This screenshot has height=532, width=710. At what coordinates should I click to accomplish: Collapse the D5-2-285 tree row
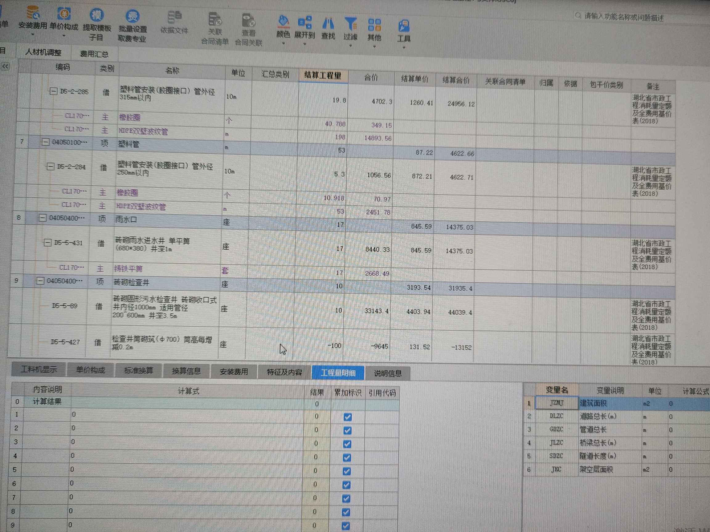click(x=54, y=91)
